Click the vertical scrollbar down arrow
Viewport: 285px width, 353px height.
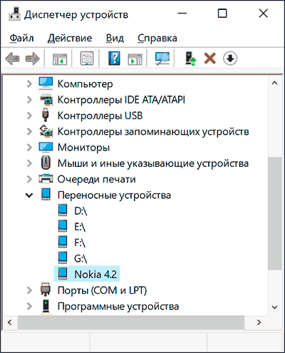pos(274,307)
